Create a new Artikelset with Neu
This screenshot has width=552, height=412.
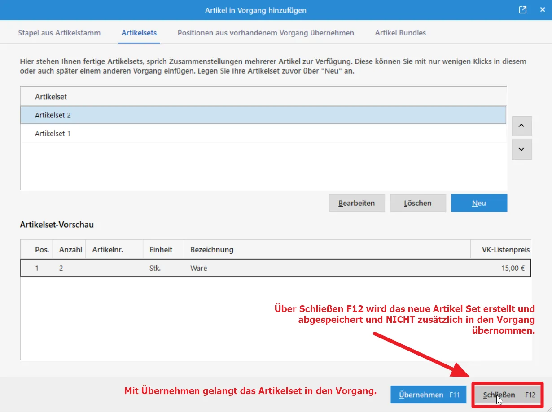[479, 203]
